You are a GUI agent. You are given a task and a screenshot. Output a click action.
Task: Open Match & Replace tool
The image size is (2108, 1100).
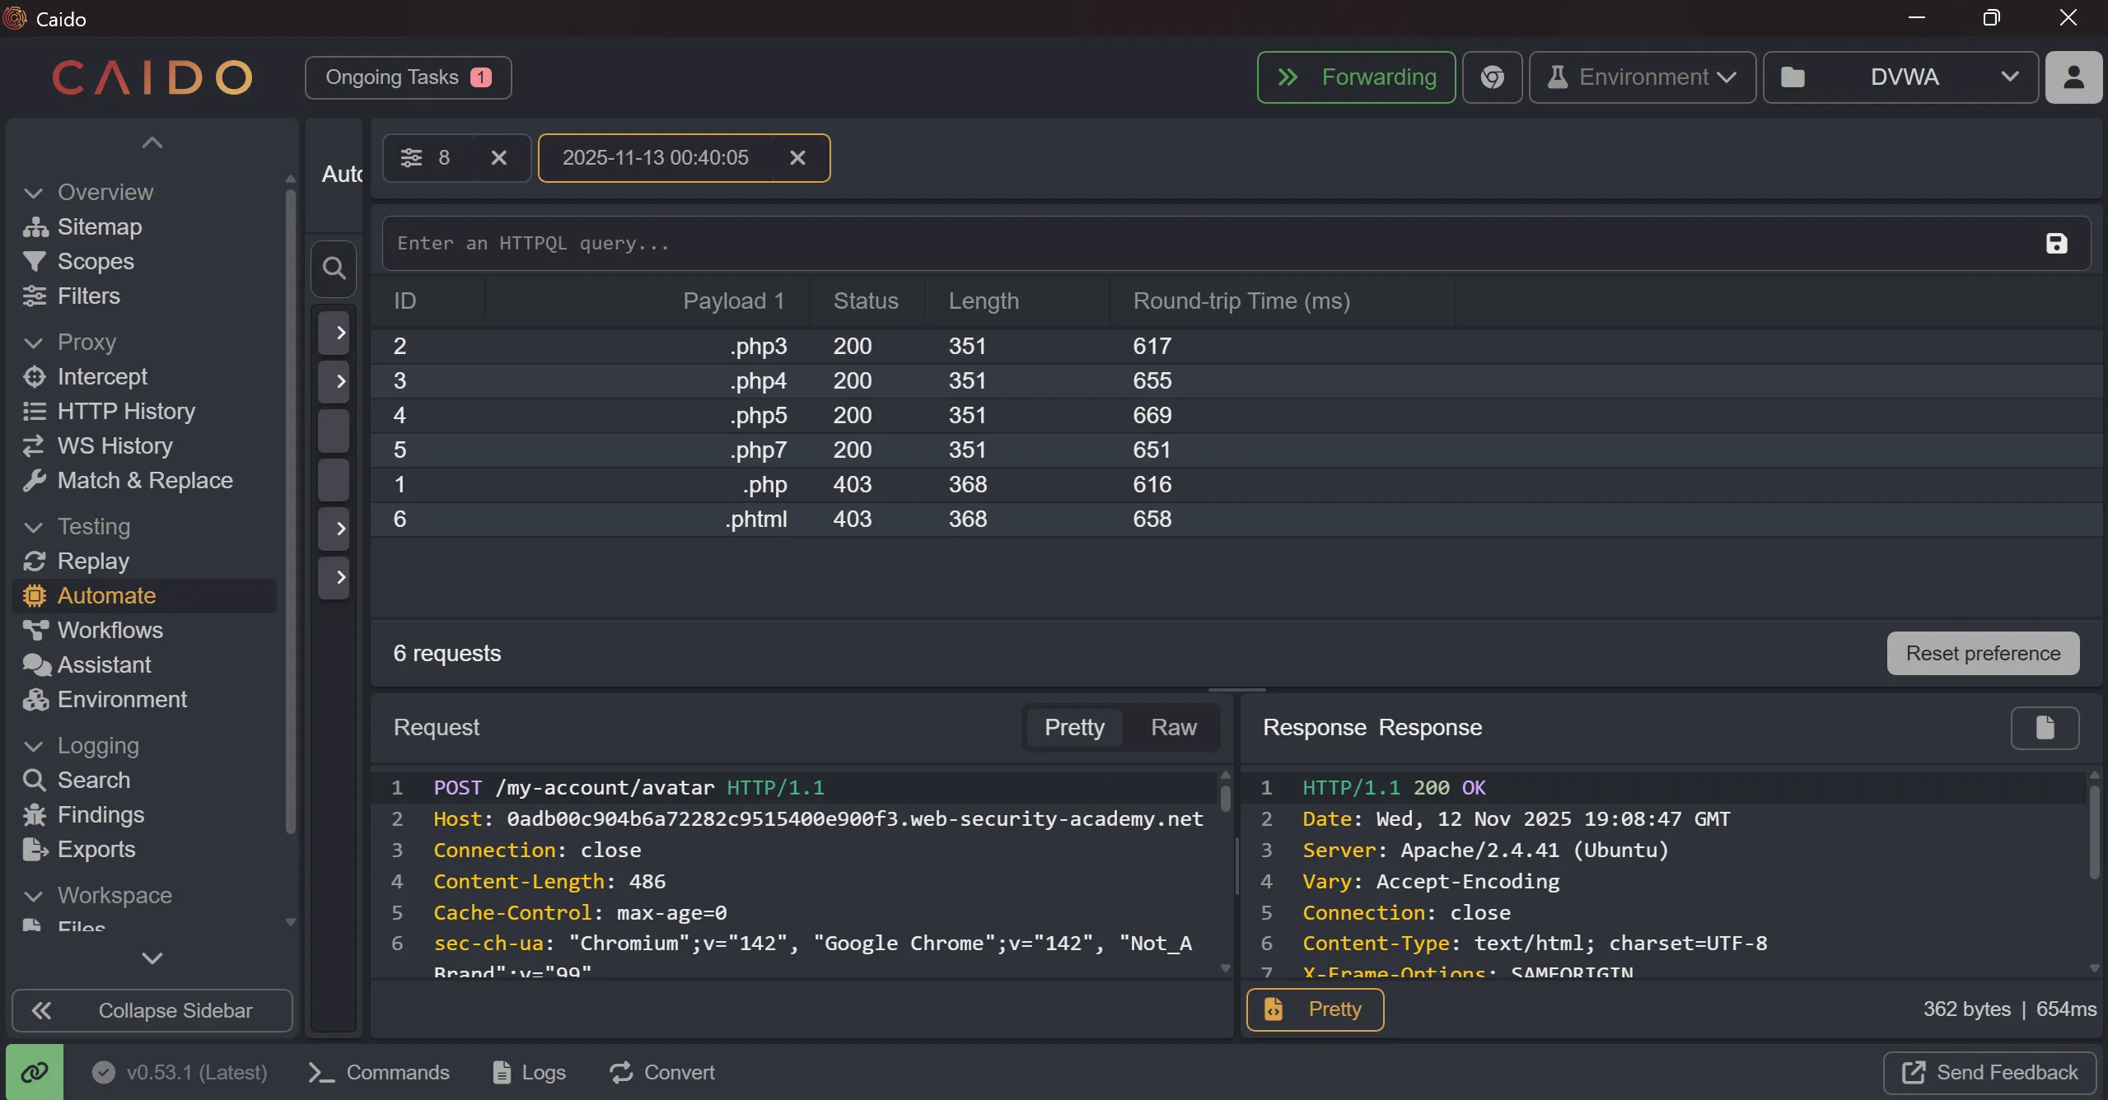tap(144, 480)
